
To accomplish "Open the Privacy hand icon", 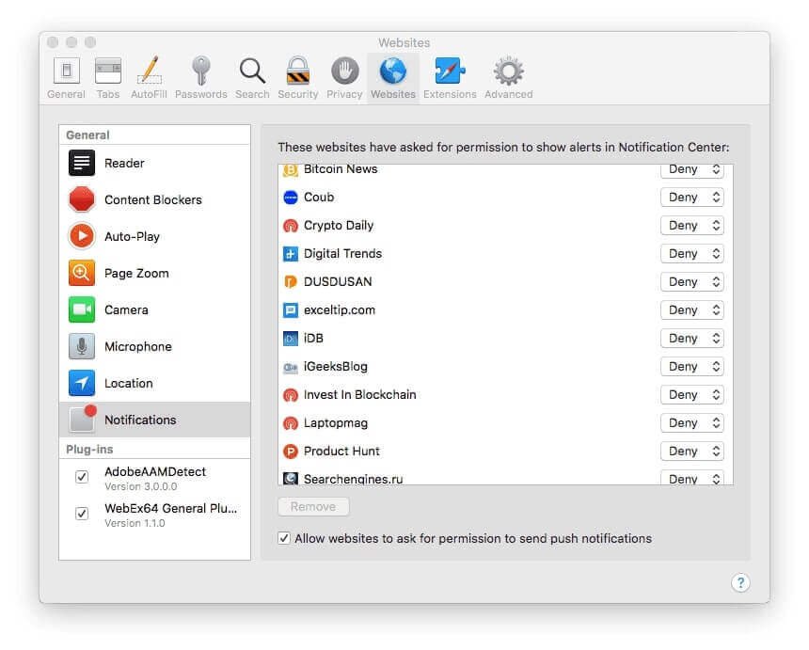I will (x=344, y=71).
